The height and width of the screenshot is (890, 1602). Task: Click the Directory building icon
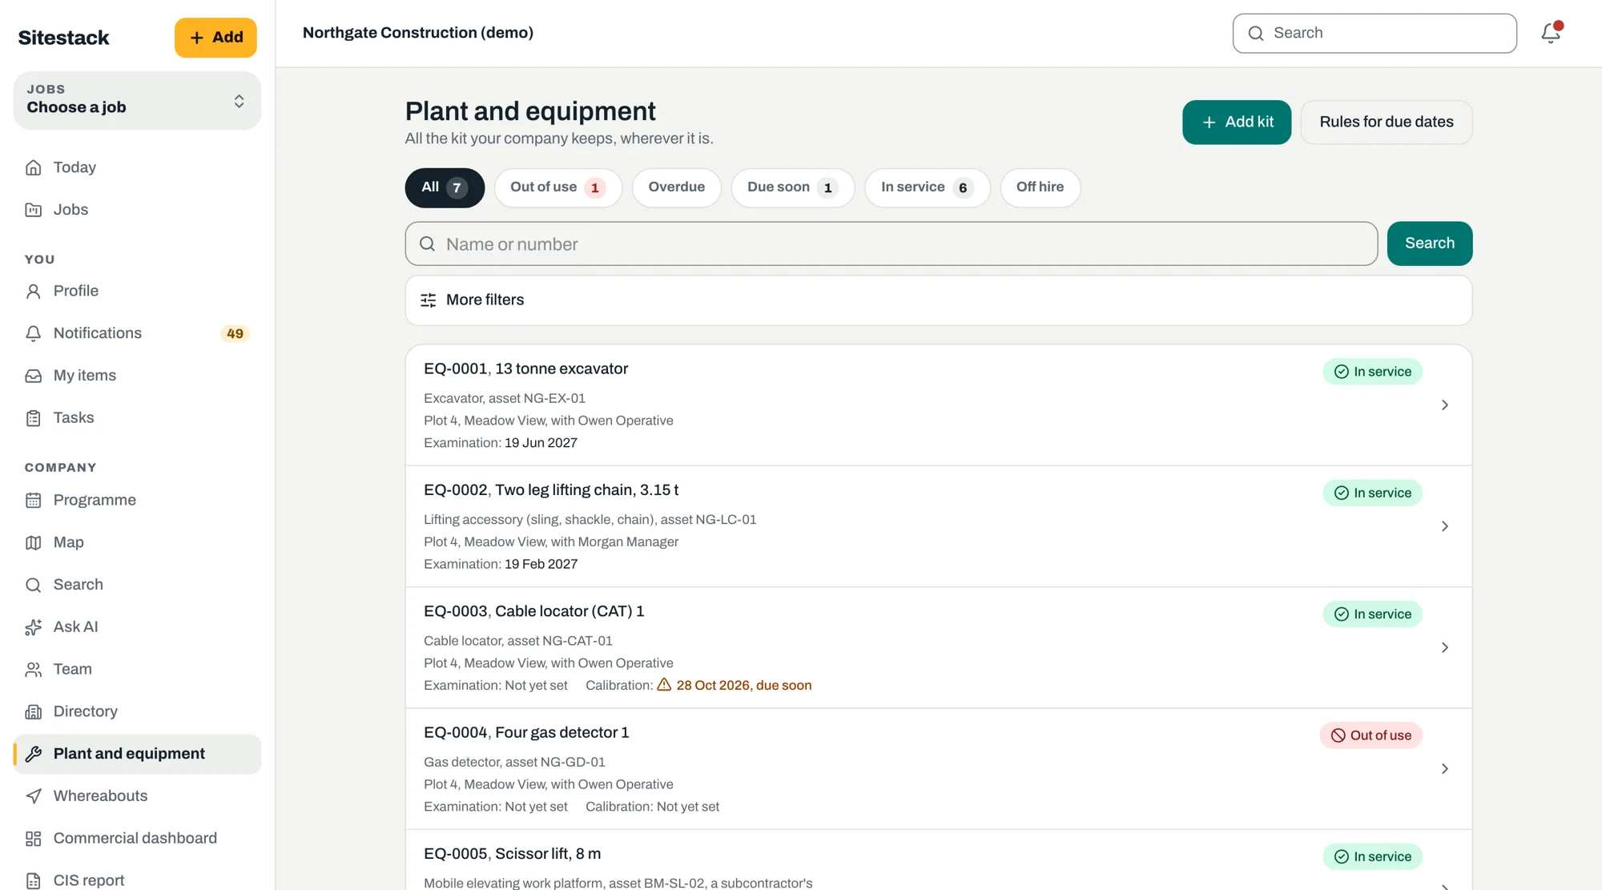pyautogui.click(x=33, y=712)
